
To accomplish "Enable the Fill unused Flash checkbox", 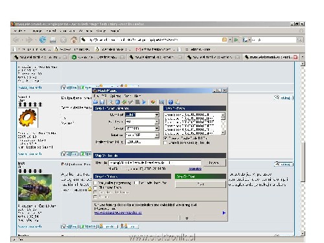I will [95, 187].
